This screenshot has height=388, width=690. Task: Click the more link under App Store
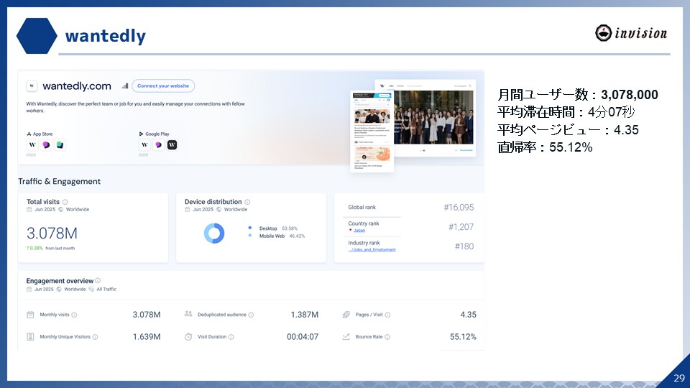[x=31, y=155]
